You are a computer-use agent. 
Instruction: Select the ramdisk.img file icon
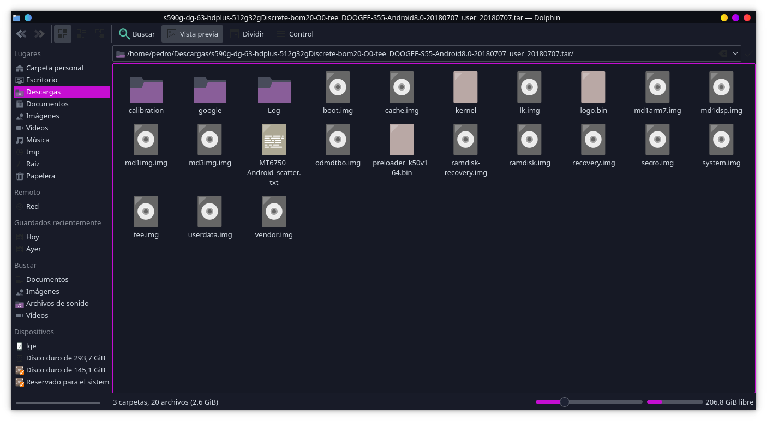coord(529,140)
